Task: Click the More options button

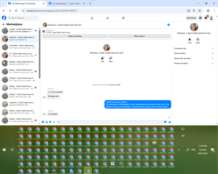Action: click(x=140, y=36)
